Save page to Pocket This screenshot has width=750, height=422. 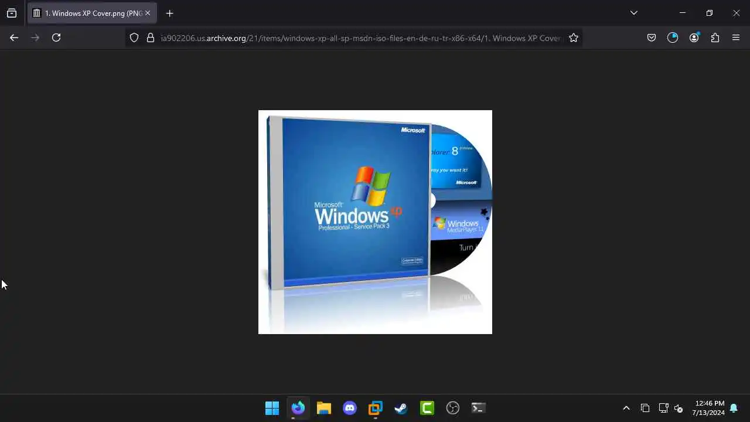652,38
